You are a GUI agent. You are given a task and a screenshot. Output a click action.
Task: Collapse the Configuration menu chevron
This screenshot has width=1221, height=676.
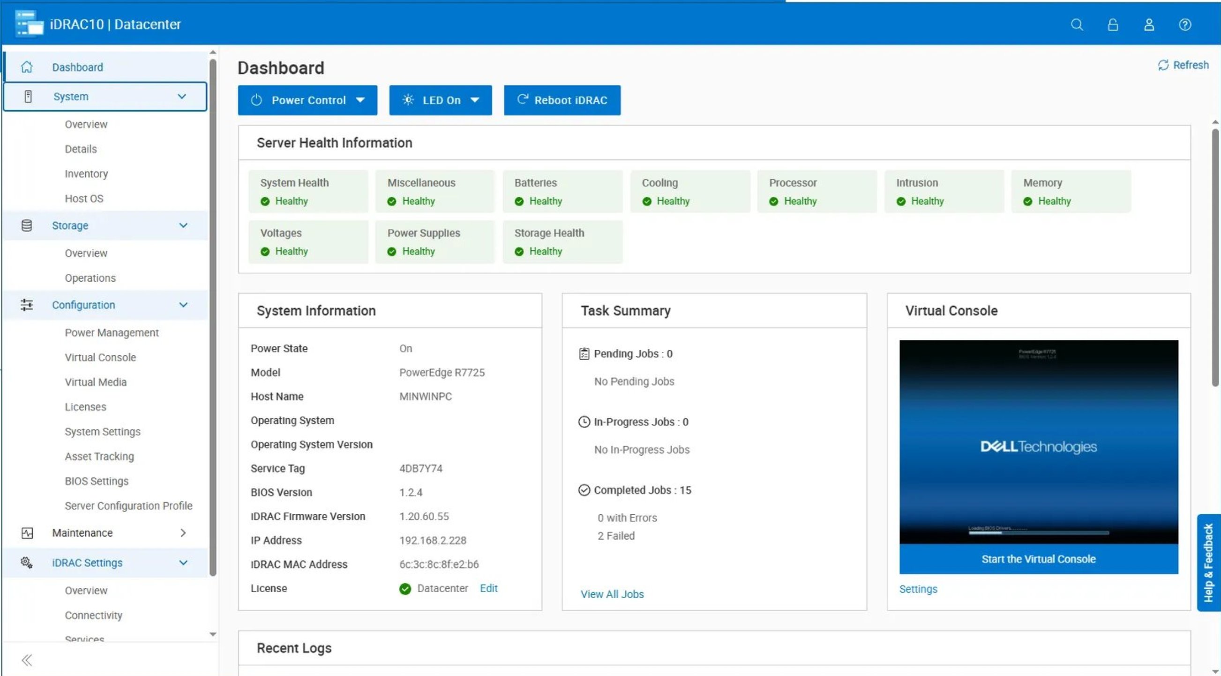tap(183, 305)
